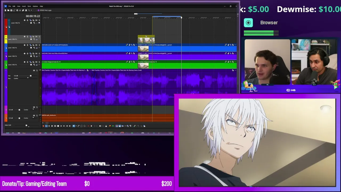Click the purple VEGAS Hub icon
The image size is (341, 192).
tap(38, 10)
